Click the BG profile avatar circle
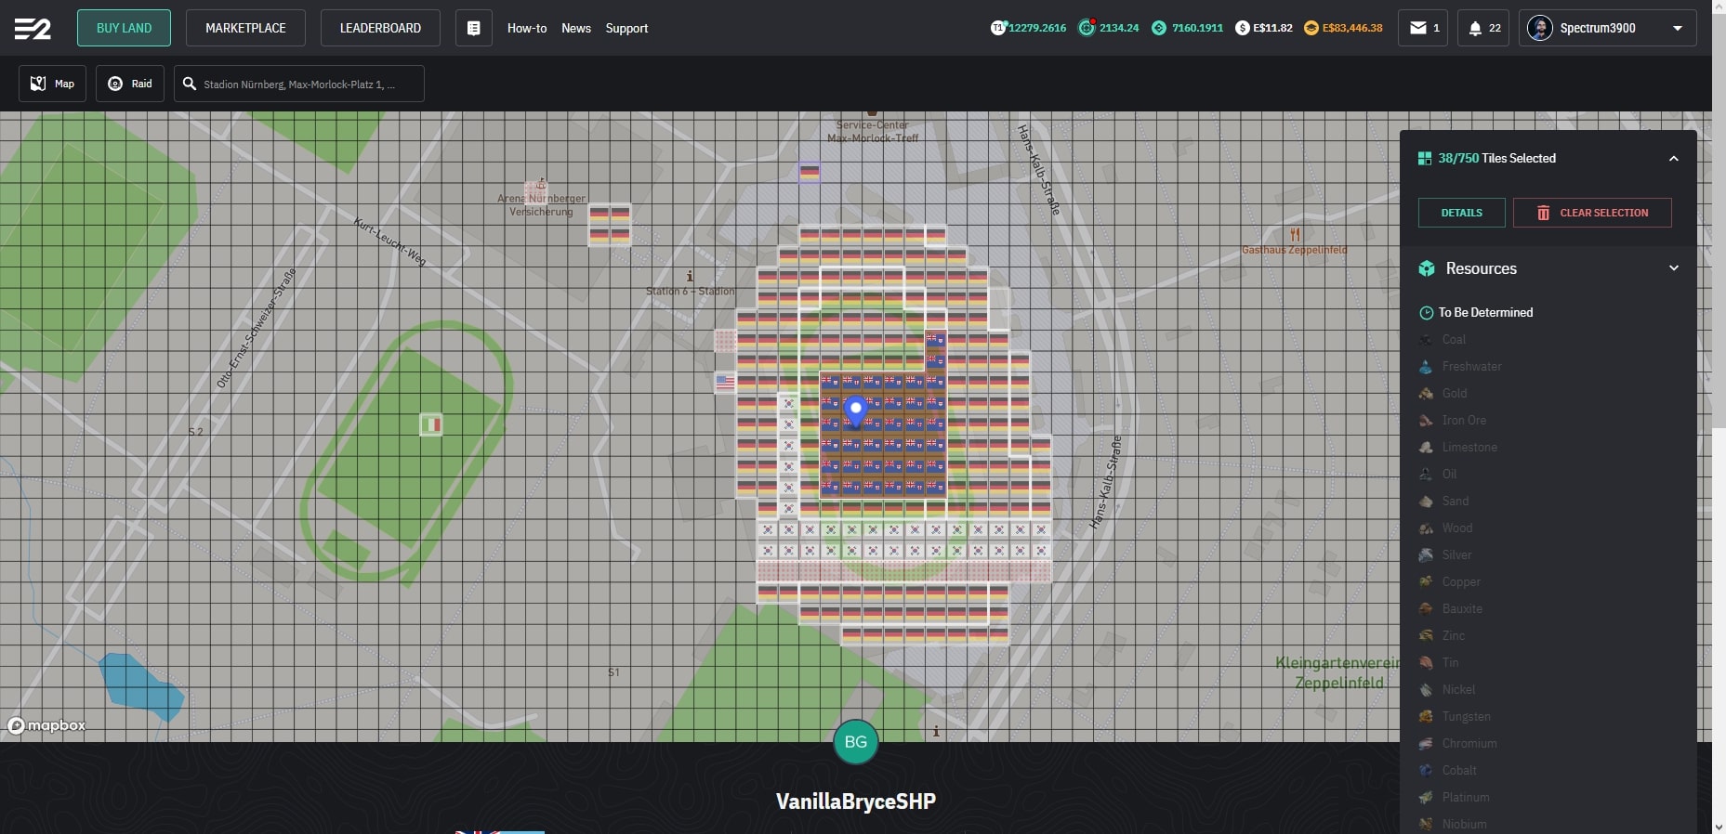The height and width of the screenshot is (834, 1726). point(856,742)
